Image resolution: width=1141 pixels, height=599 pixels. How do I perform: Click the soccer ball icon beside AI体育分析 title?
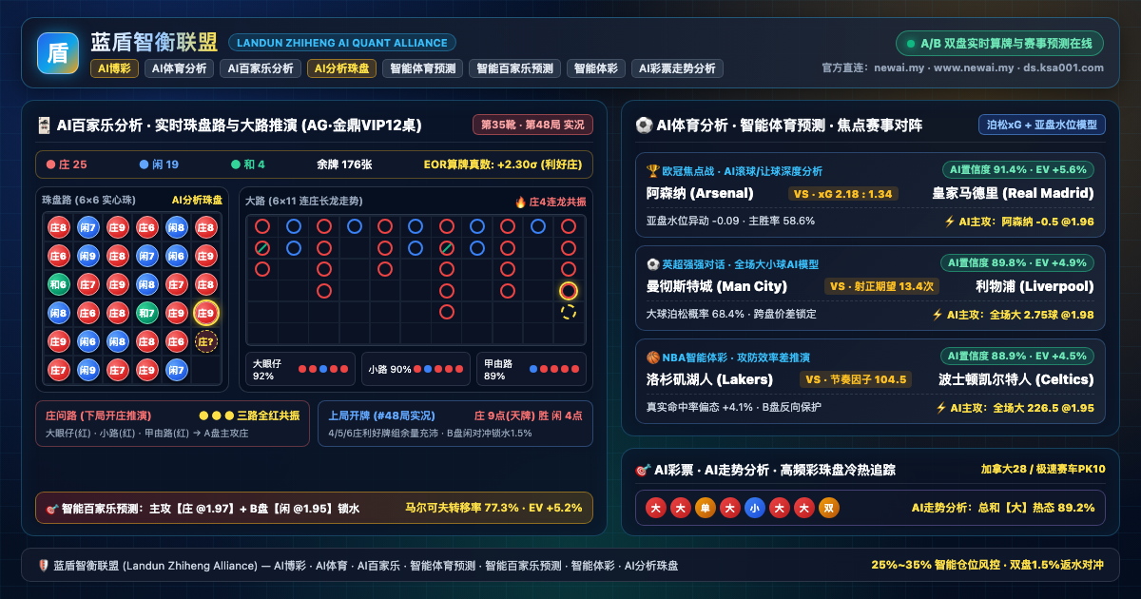click(644, 126)
